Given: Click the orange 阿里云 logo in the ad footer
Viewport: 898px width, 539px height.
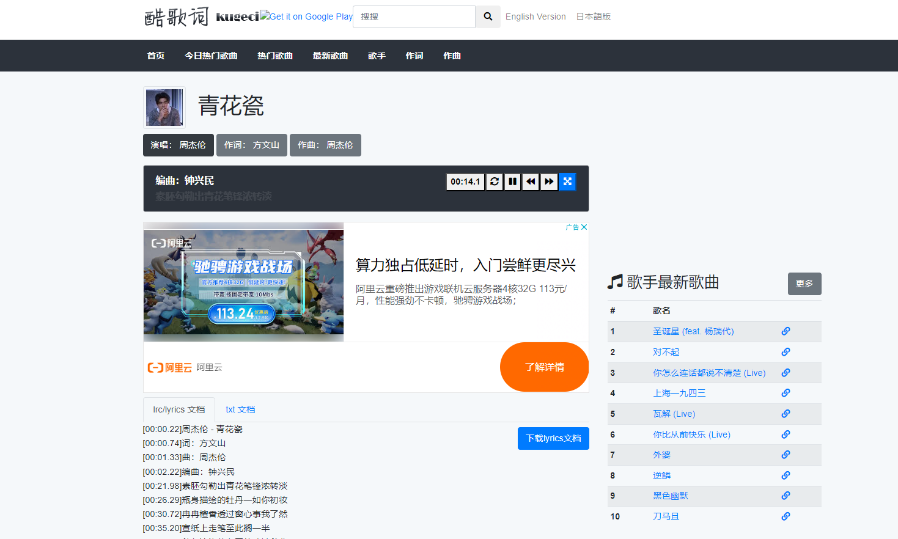Looking at the screenshot, I should (x=170, y=367).
